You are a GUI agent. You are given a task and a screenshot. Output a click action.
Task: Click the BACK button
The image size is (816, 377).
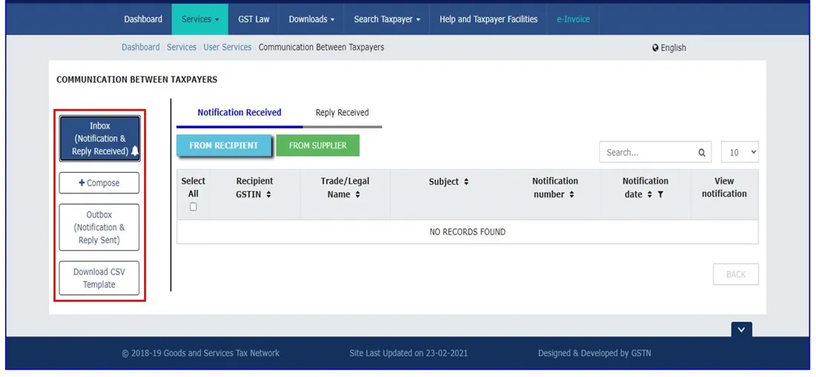736,275
